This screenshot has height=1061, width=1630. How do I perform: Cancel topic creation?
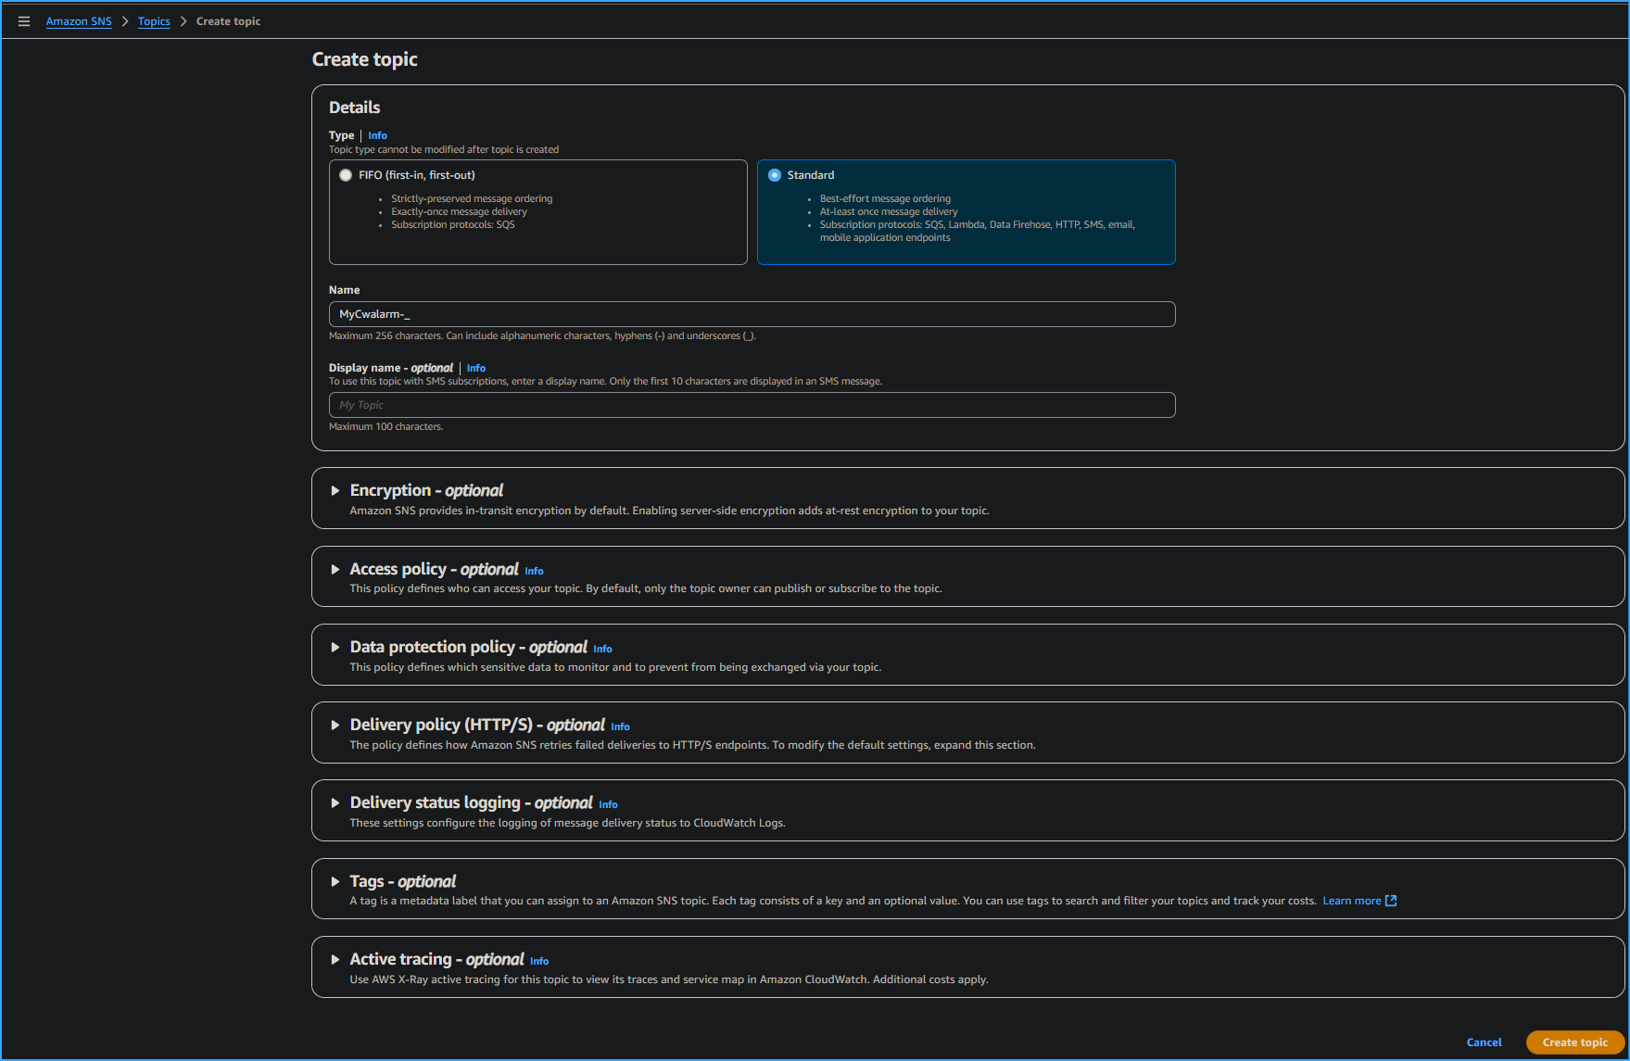[x=1484, y=1042]
